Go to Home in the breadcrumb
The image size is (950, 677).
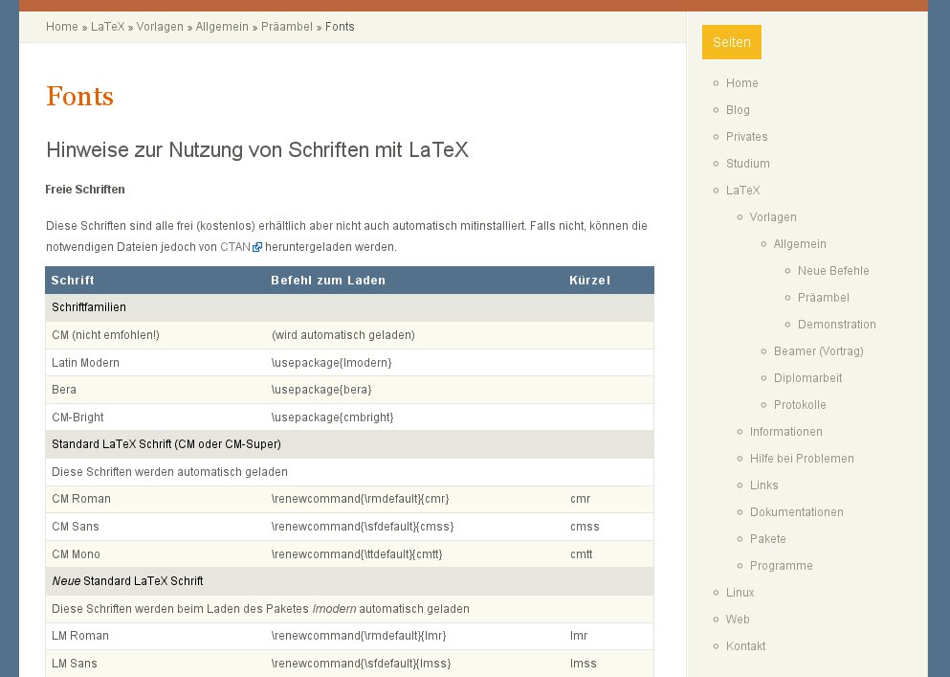point(62,27)
